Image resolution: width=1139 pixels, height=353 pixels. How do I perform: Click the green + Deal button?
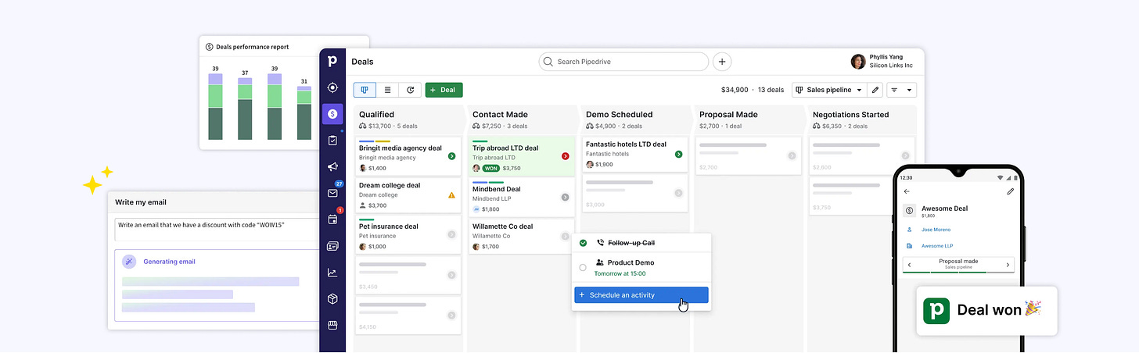coord(444,90)
